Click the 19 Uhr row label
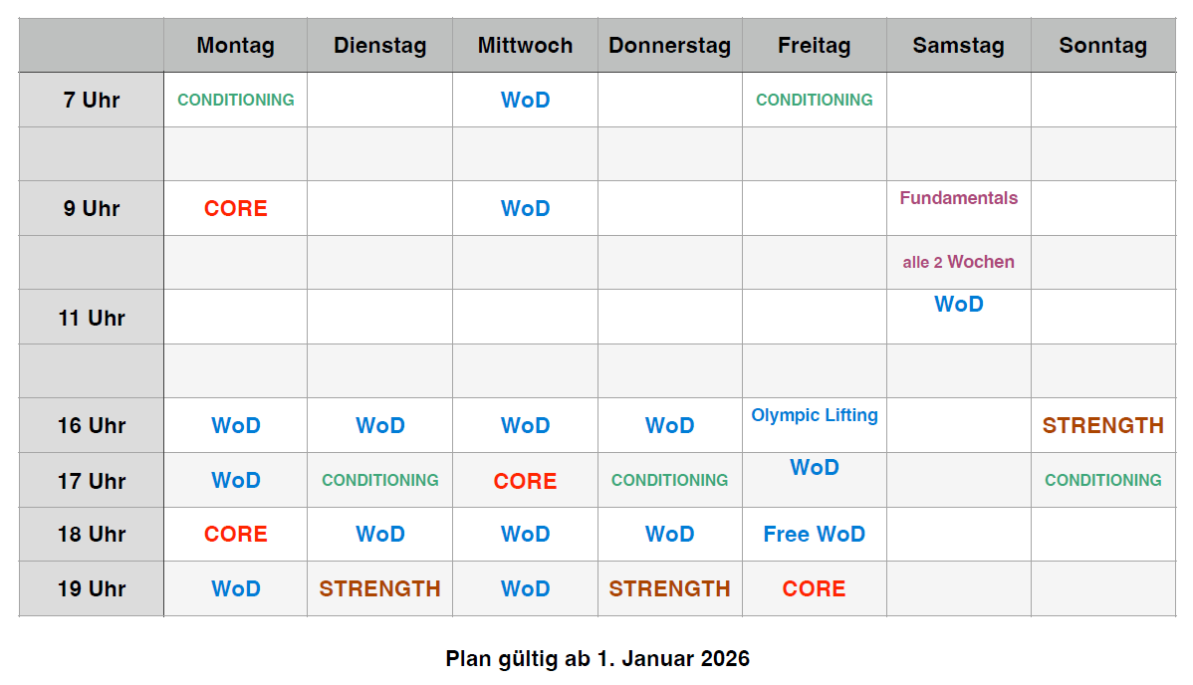This screenshot has height=685, width=1193. [x=92, y=588]
